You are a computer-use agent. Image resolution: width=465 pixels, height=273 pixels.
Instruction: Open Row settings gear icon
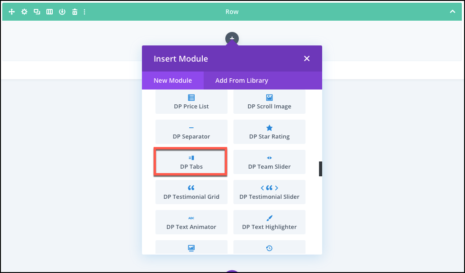24,12
